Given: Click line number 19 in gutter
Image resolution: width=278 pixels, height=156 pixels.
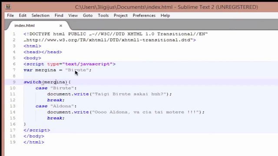Looking at the screenshot, I should click(x=13, y=142).
